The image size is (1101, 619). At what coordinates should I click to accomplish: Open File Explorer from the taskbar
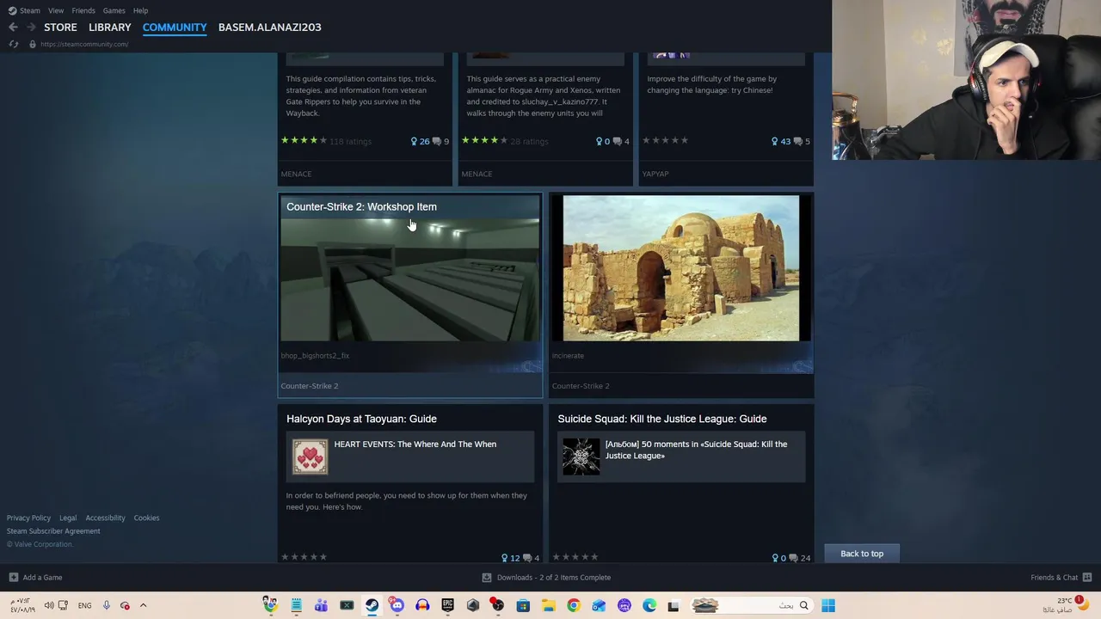548,605
